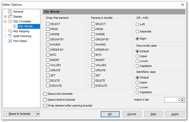Click the Key Mapping icon

[10, 31]
